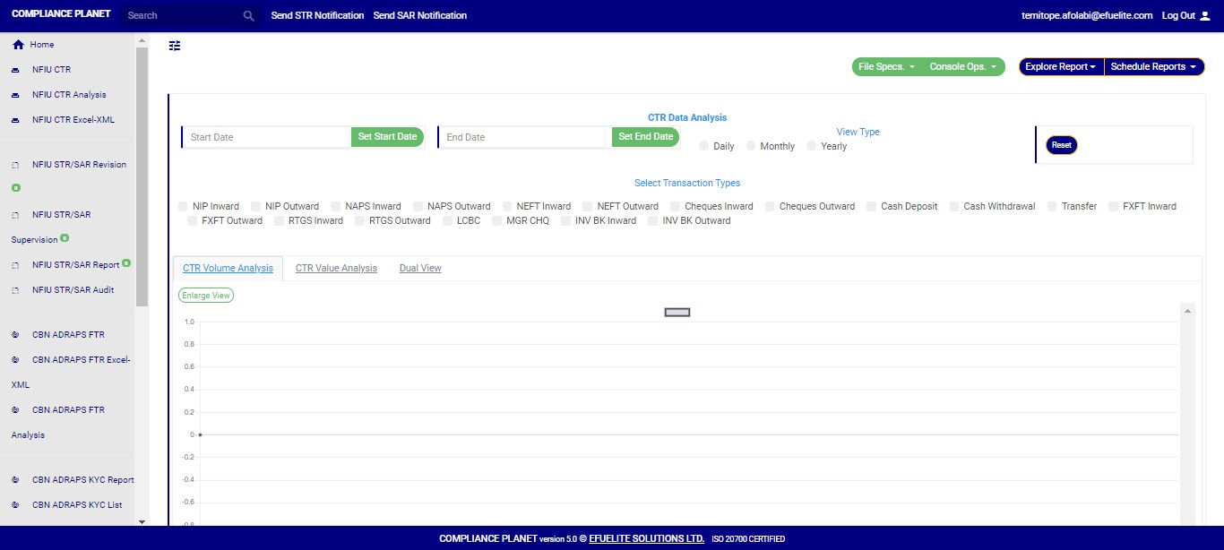The image size is (1224, 550).
Task: Click the Reset button
Action: tap(1061, 145)
